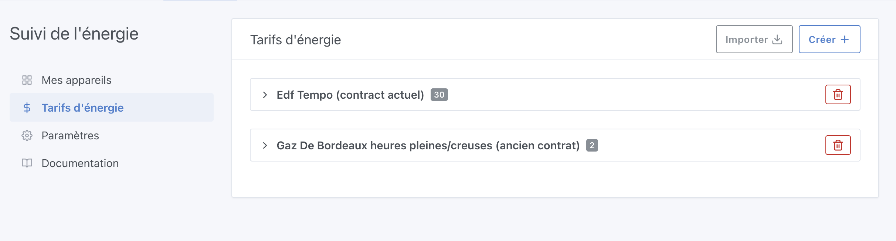The height and width of the screenshot is (241, 896).
Task: Click the gear icon beside Paramètres
Action: [x=27, y=136]
